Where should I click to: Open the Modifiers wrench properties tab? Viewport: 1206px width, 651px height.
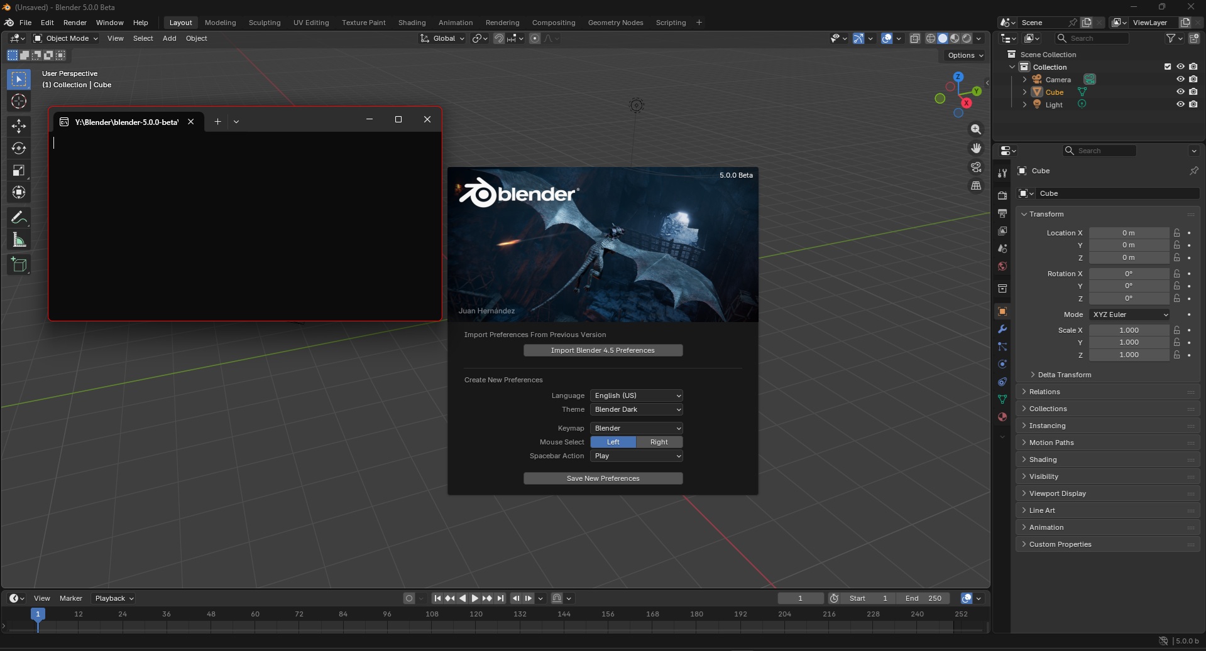1002,329
